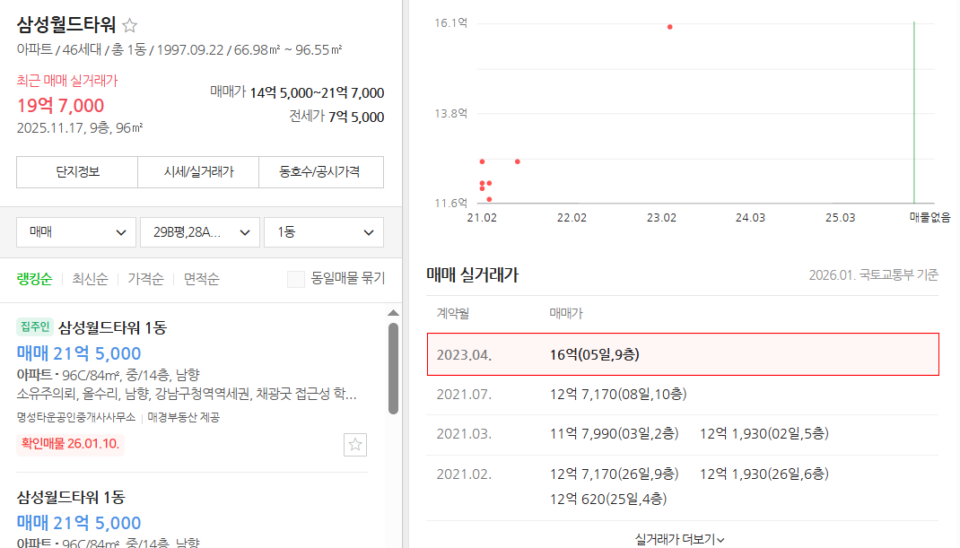Screen dimensions: 960x548
Task: Open 매매 transaction type dropdown
Action: 76,232
